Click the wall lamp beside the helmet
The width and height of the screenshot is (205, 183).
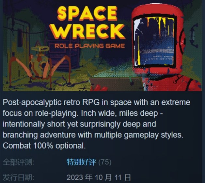(x=193, y=35)
